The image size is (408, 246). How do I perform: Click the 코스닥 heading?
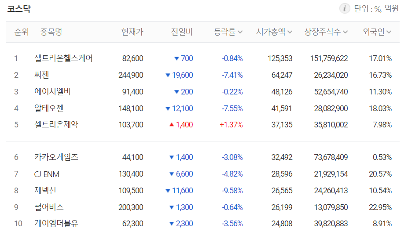pyautogui.click(x=19, y=9)
